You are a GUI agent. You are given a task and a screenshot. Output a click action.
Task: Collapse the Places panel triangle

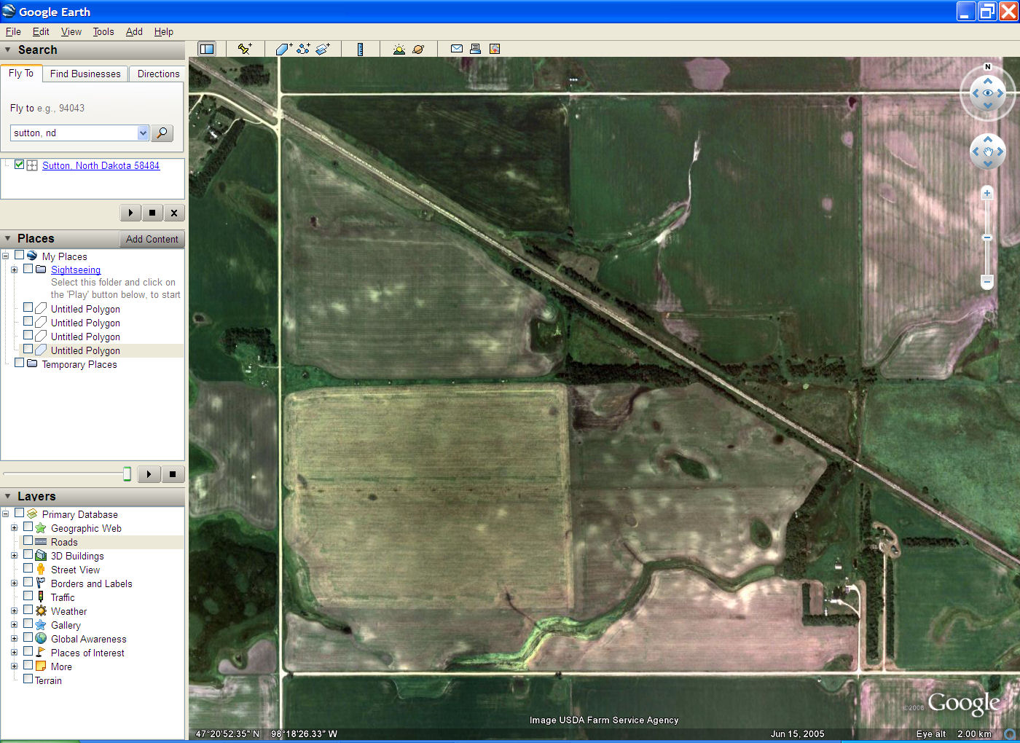click(8, 239)
